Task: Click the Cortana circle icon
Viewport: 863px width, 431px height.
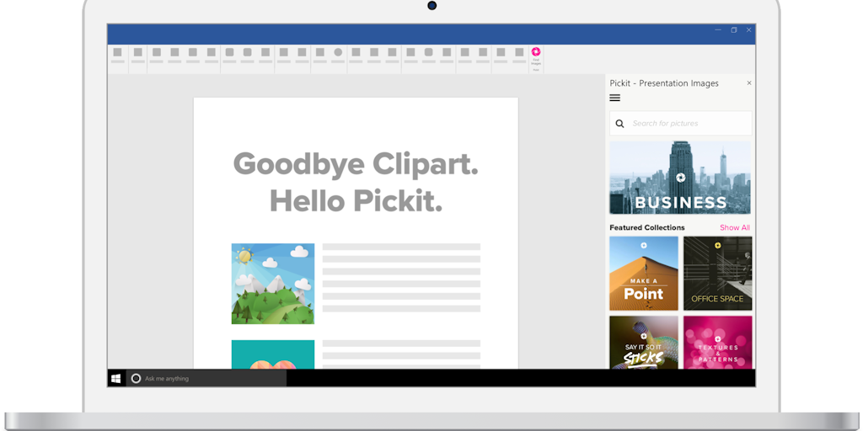Action: [136, 378]
